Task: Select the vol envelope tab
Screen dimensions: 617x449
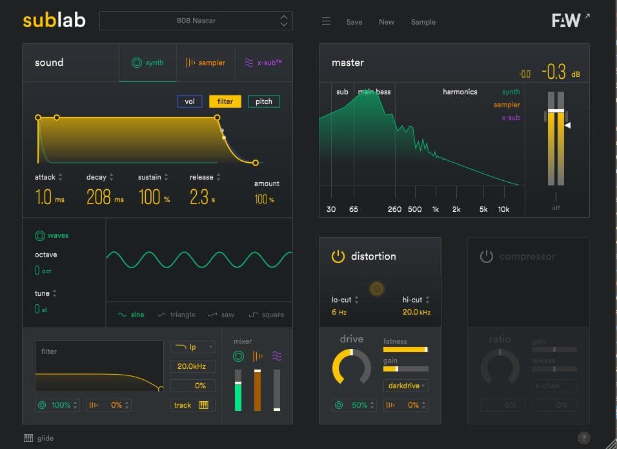Action: (190, 101)
